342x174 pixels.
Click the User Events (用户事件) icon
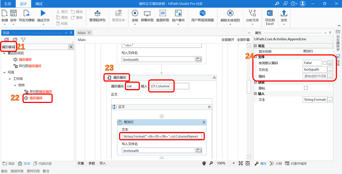[178, 13]
